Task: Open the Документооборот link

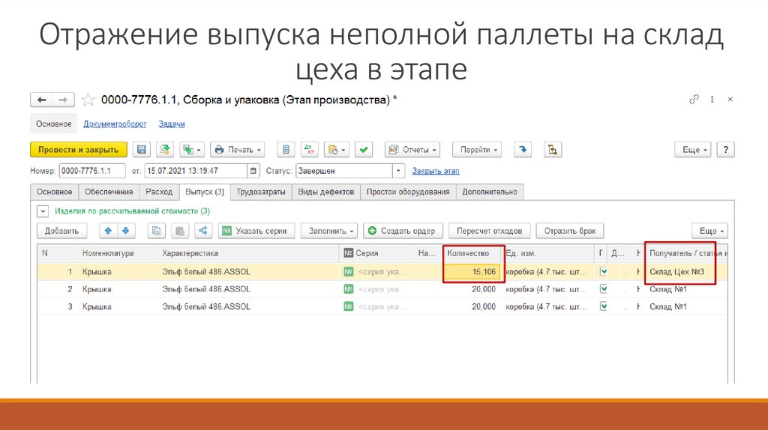Action: 115,124
